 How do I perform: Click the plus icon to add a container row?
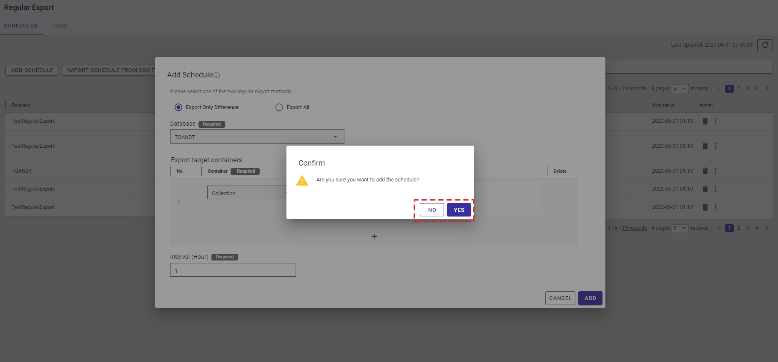(374, 237)
